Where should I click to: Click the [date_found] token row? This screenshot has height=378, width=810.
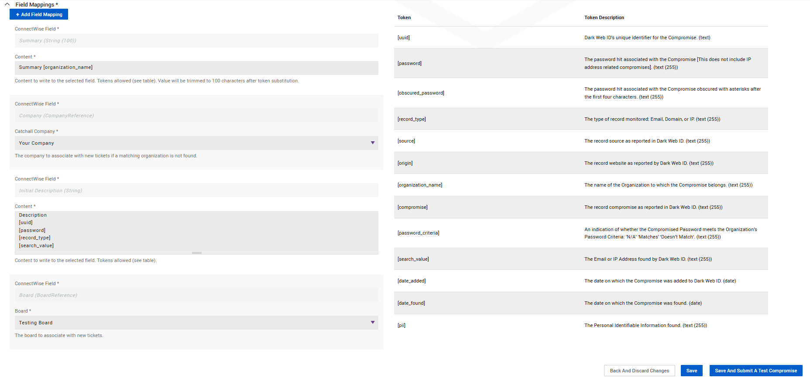point(411,303)
